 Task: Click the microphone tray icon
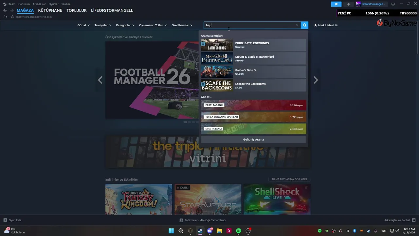[375, 231]
